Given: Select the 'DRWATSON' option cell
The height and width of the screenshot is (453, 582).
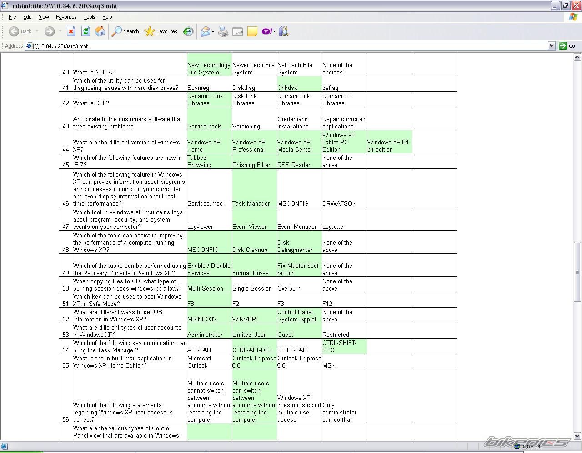Looking at the screenshot, I should click(344, 188).
